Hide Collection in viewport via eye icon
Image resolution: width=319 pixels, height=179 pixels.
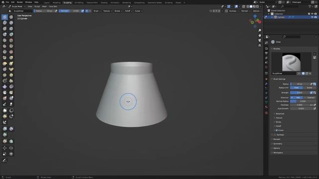[x=313, y=14]
